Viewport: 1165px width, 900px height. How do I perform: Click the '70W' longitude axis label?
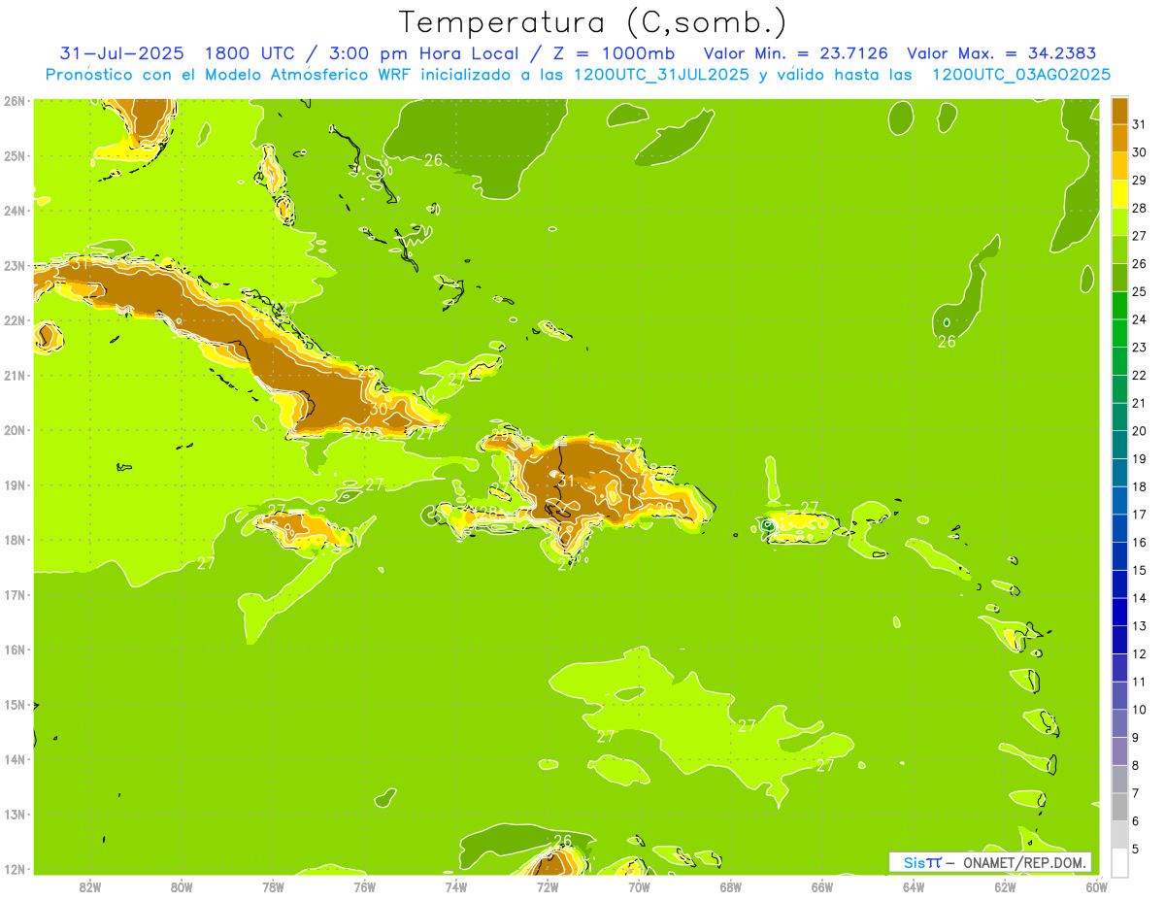[639, 886]
